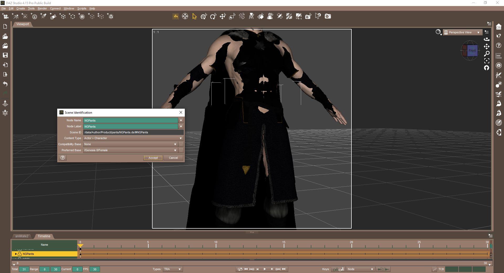Open the Edit menu
The image size is (504, 273).
point(11,8)
